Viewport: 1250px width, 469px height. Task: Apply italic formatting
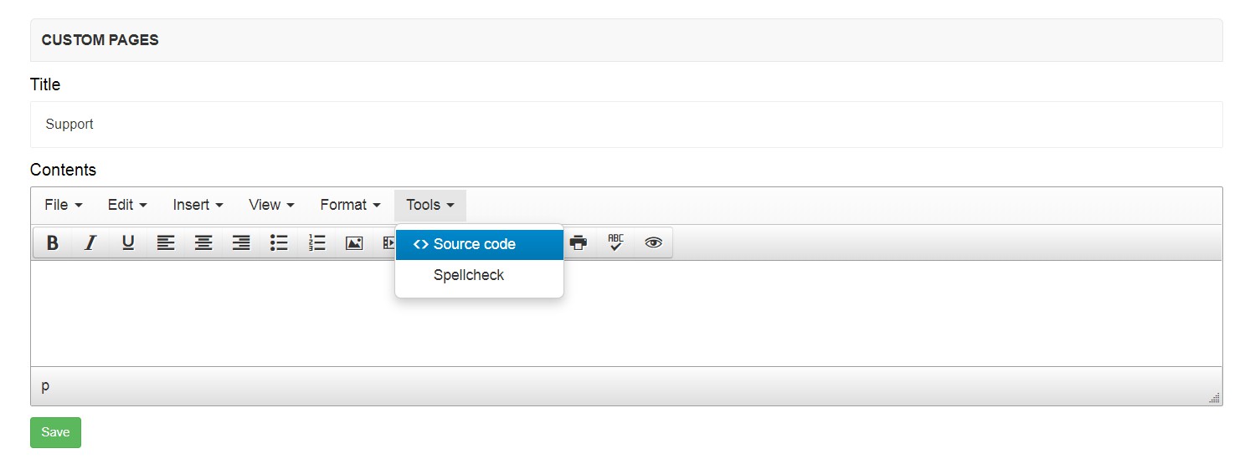click(90, 243)
